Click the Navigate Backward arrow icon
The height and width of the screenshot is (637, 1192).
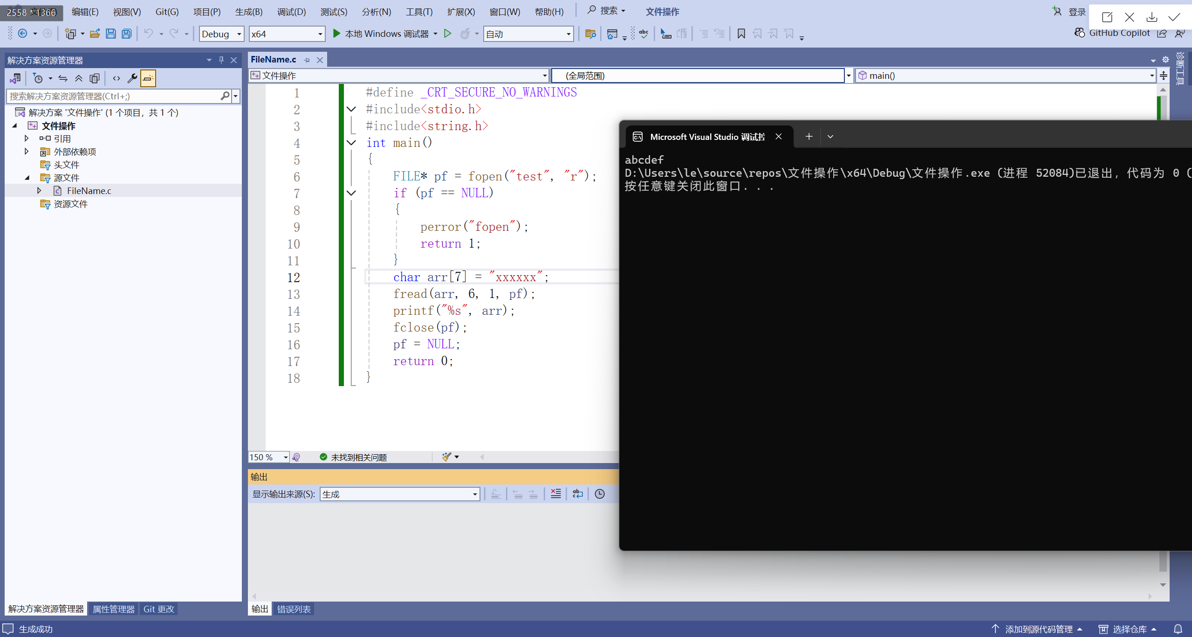(x=22, y=34)
